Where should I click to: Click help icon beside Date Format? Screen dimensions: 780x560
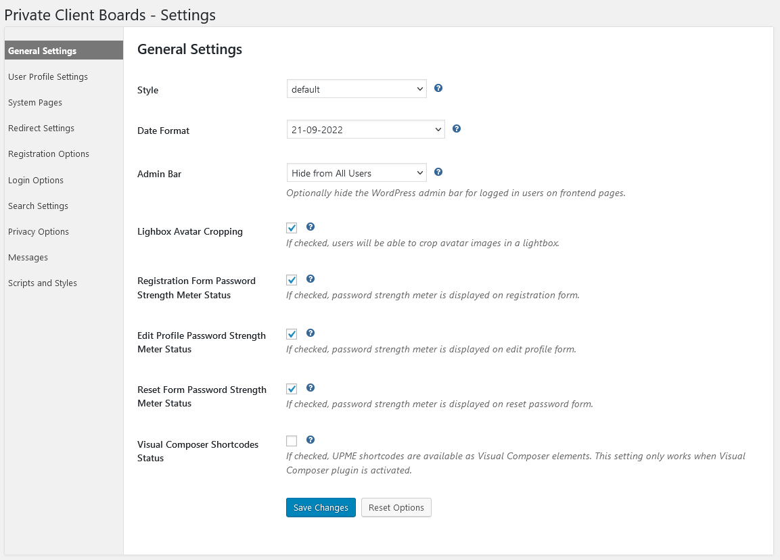click(x=457, y=129)
